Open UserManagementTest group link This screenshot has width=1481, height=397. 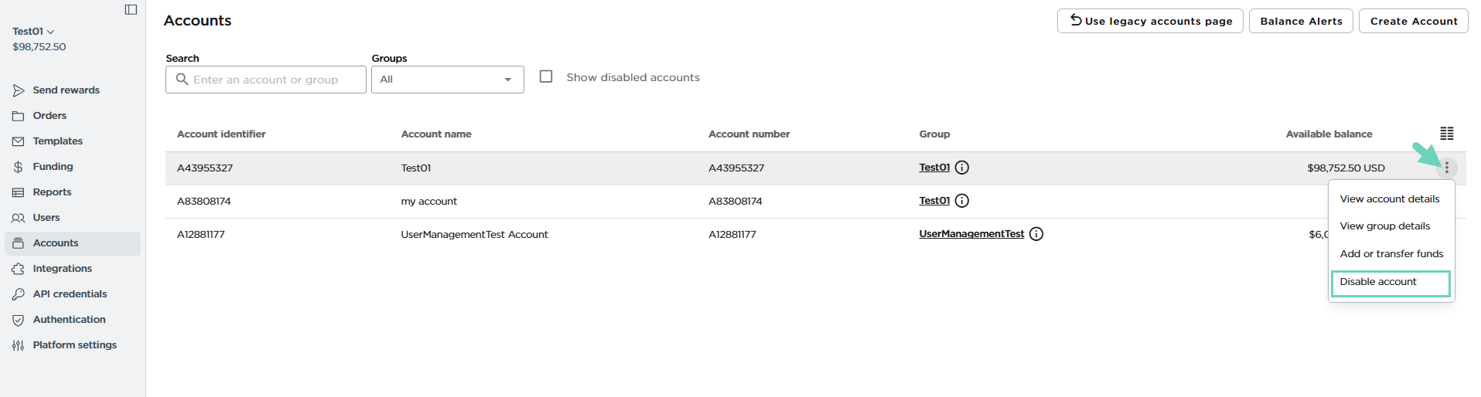coord(971,234)
